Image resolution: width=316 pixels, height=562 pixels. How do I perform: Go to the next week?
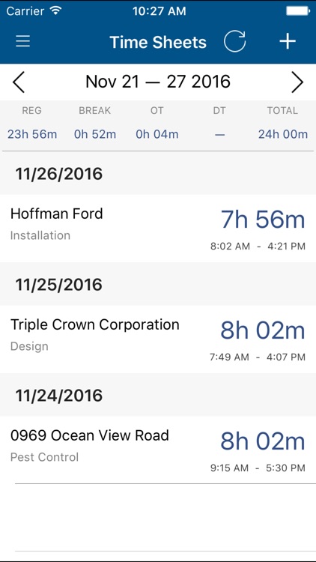click(x=297, y=82)
